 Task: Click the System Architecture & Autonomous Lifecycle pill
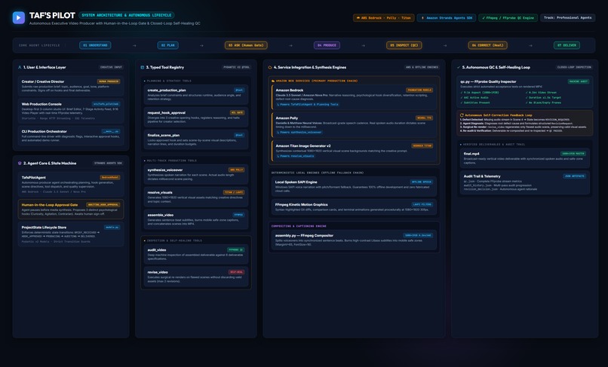tap(127, 15)
